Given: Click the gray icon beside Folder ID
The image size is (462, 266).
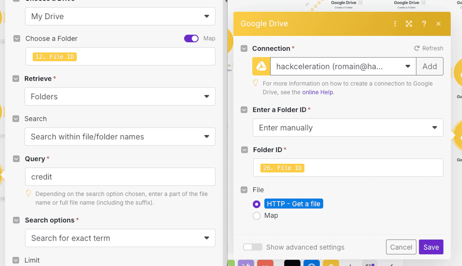Looking at the screenshot, I should pyautogui.click(x=245, y=150).
